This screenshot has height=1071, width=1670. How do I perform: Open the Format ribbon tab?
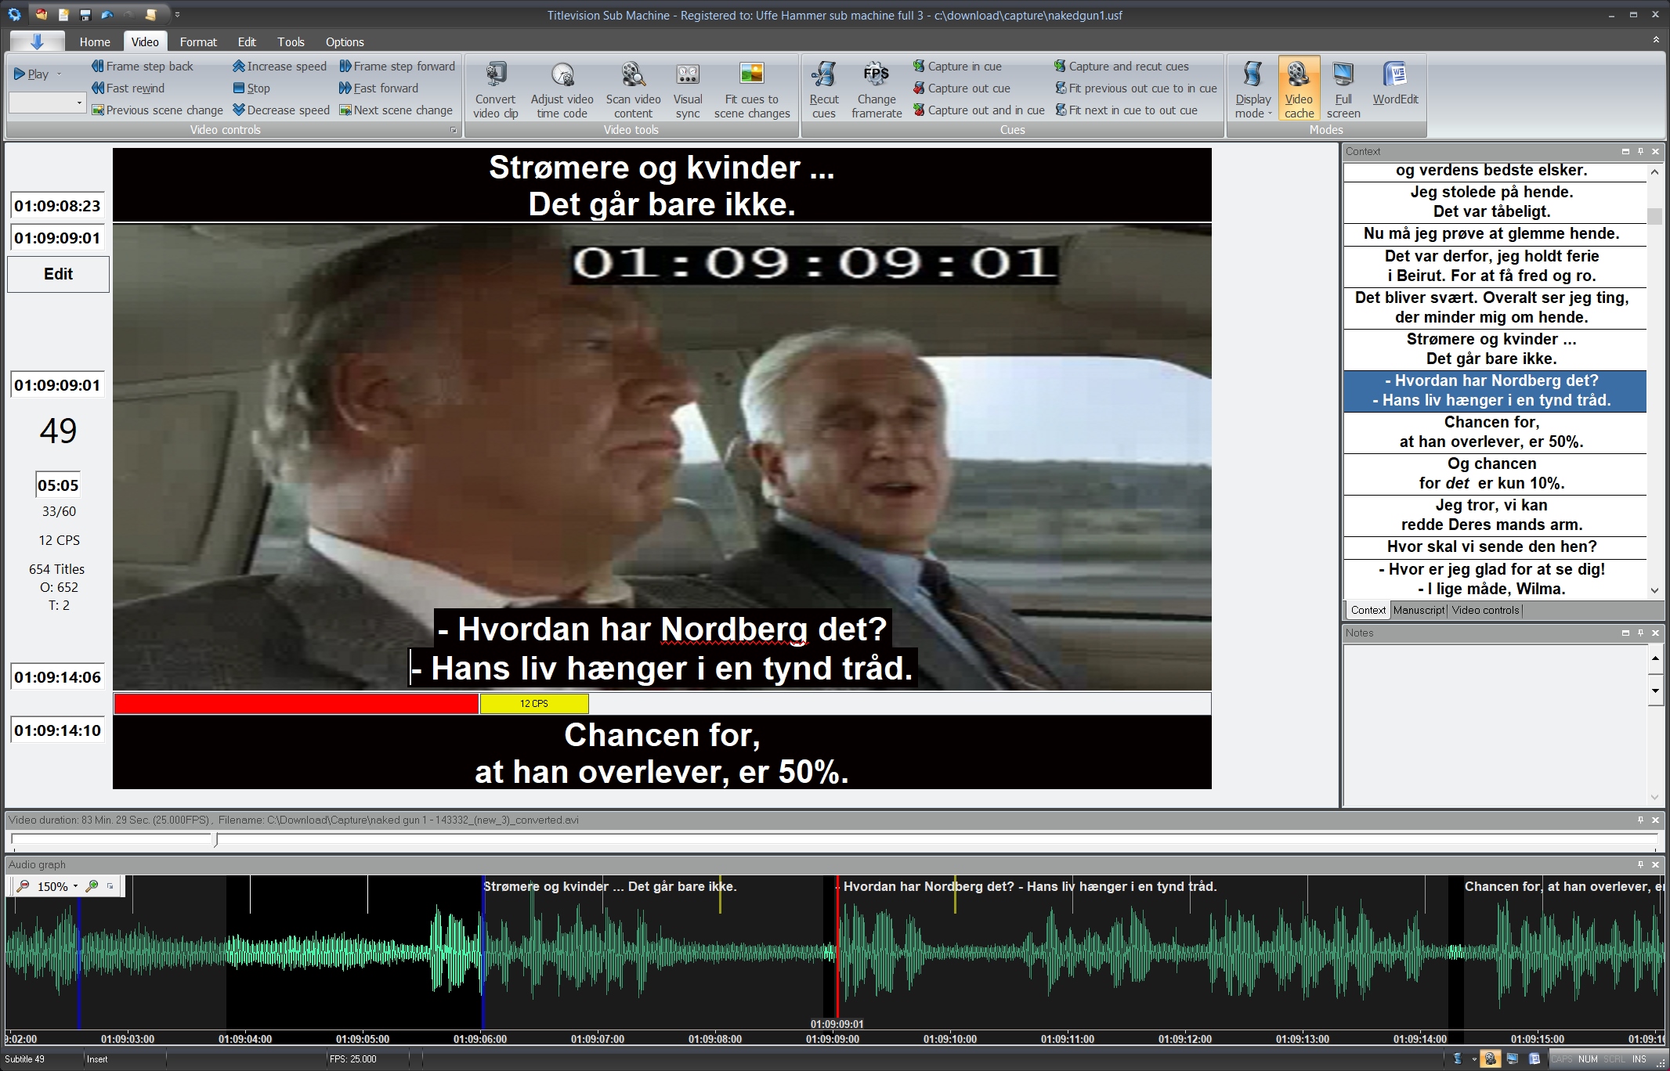click(197, 41)
